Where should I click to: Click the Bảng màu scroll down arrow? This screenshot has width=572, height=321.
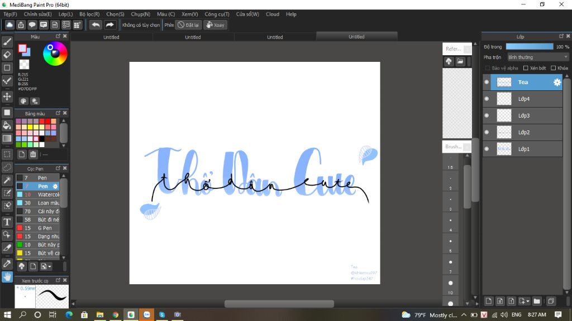tap(64, 145)
